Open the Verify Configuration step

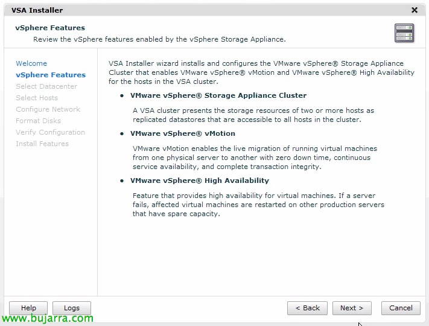(50, 132)
